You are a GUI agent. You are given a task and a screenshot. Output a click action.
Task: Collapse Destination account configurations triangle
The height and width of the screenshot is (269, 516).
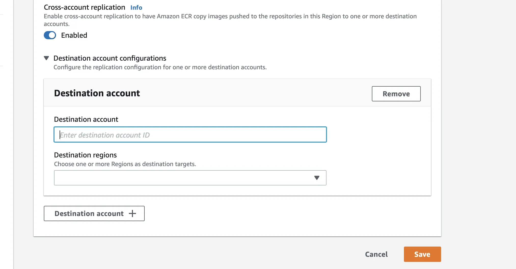click(x=46, y=58)
